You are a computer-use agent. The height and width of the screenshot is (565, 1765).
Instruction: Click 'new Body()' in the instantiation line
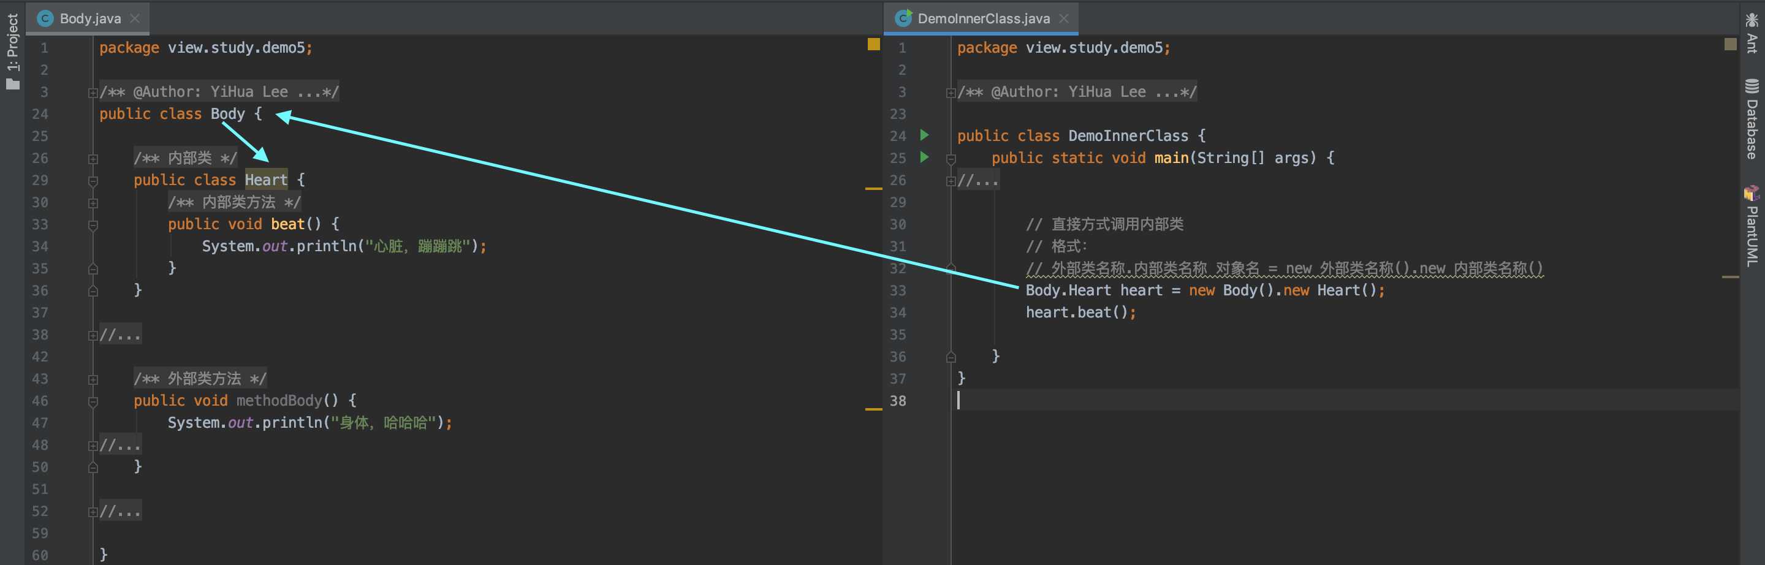coord(1231,290)
